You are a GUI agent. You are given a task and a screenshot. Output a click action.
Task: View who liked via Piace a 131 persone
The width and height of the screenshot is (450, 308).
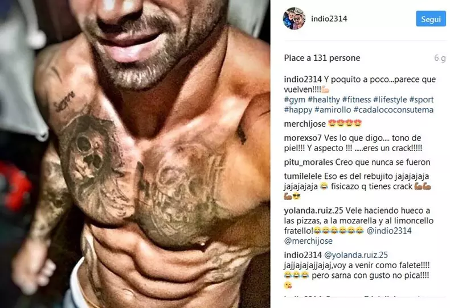click(322, 58)
